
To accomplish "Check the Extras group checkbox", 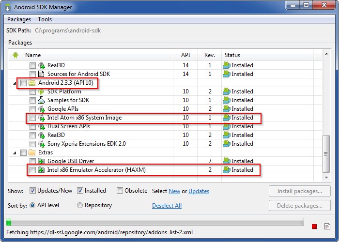I will pyautogui.click(x=23, y=152).
